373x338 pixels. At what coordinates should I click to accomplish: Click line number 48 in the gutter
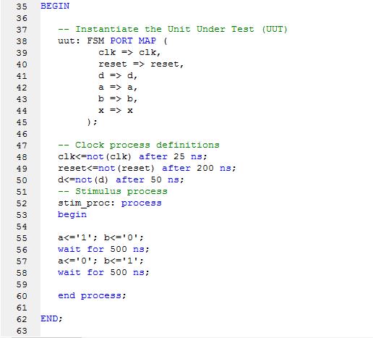(22, 157)
